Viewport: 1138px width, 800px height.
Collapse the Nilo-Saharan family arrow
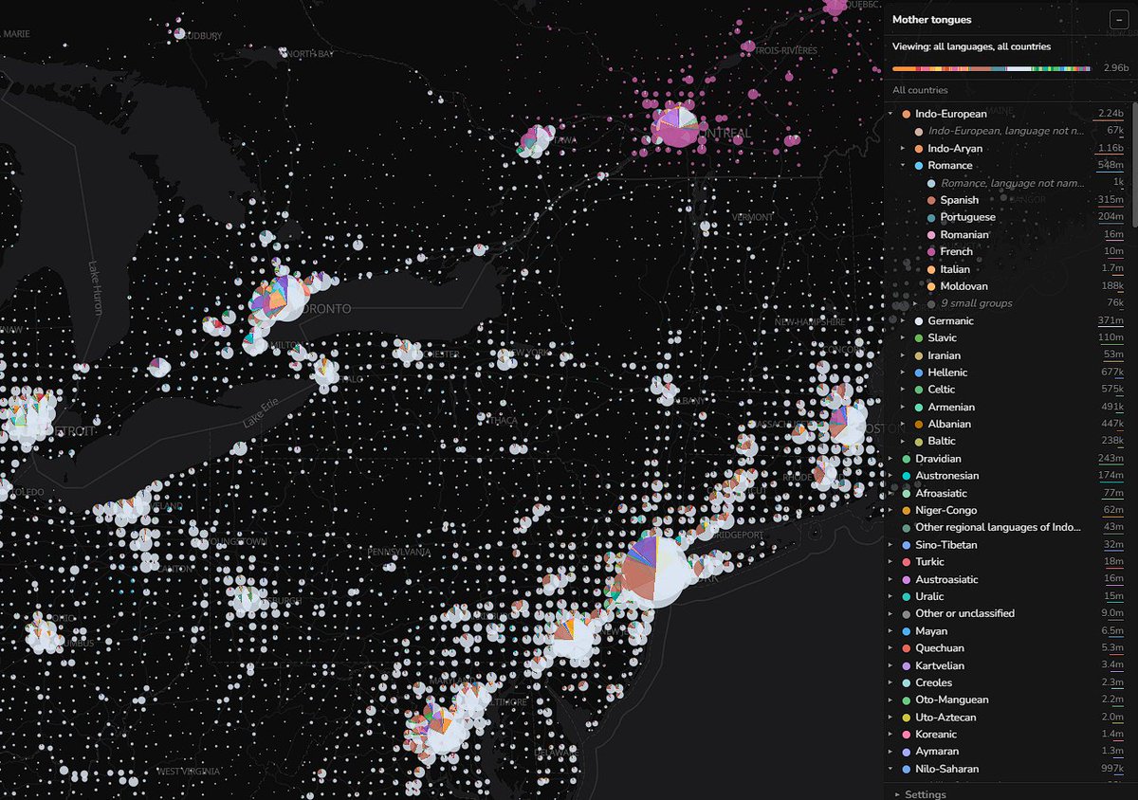(x=891, y=769)
